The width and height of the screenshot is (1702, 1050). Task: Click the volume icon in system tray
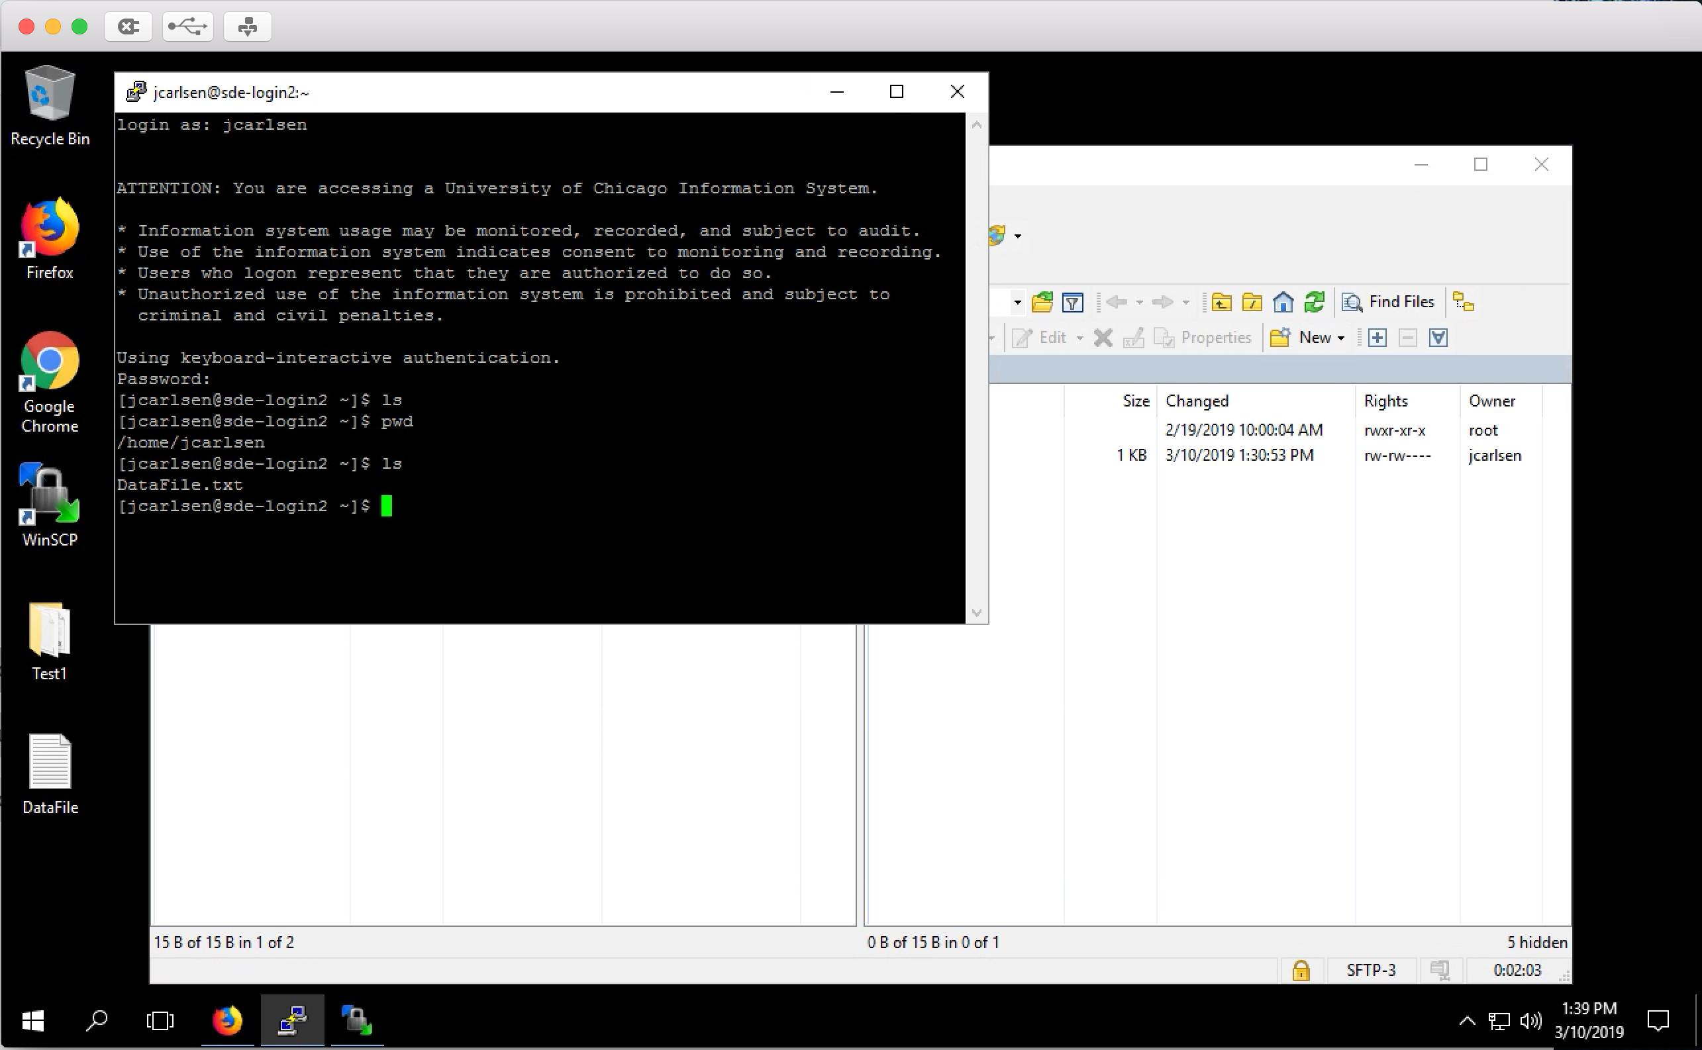[1530, 1021]
